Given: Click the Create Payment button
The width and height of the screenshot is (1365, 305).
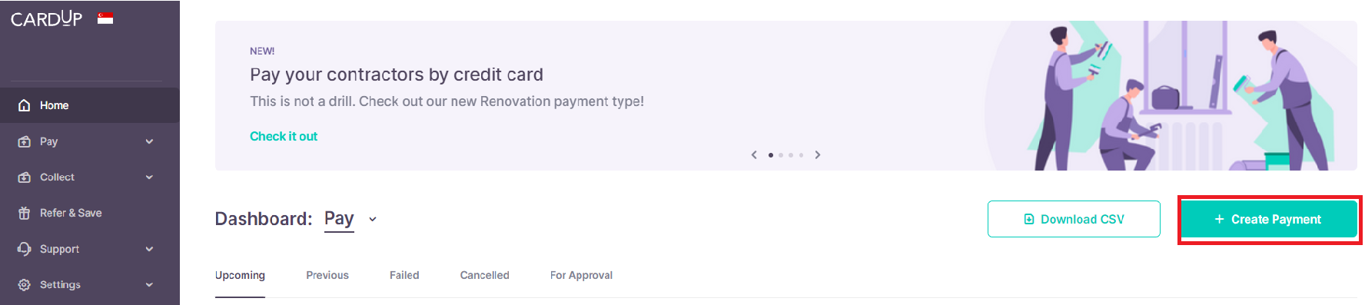Looking at the screenshot, I should point(1269,219).
